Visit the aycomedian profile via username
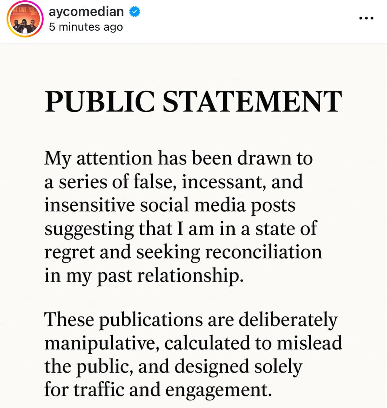Screen dimensions: 387x408 [86, 11]
